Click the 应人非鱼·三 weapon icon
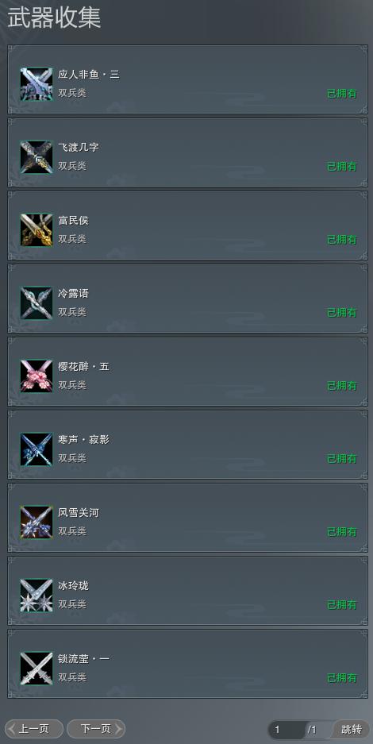 [37, 84]
